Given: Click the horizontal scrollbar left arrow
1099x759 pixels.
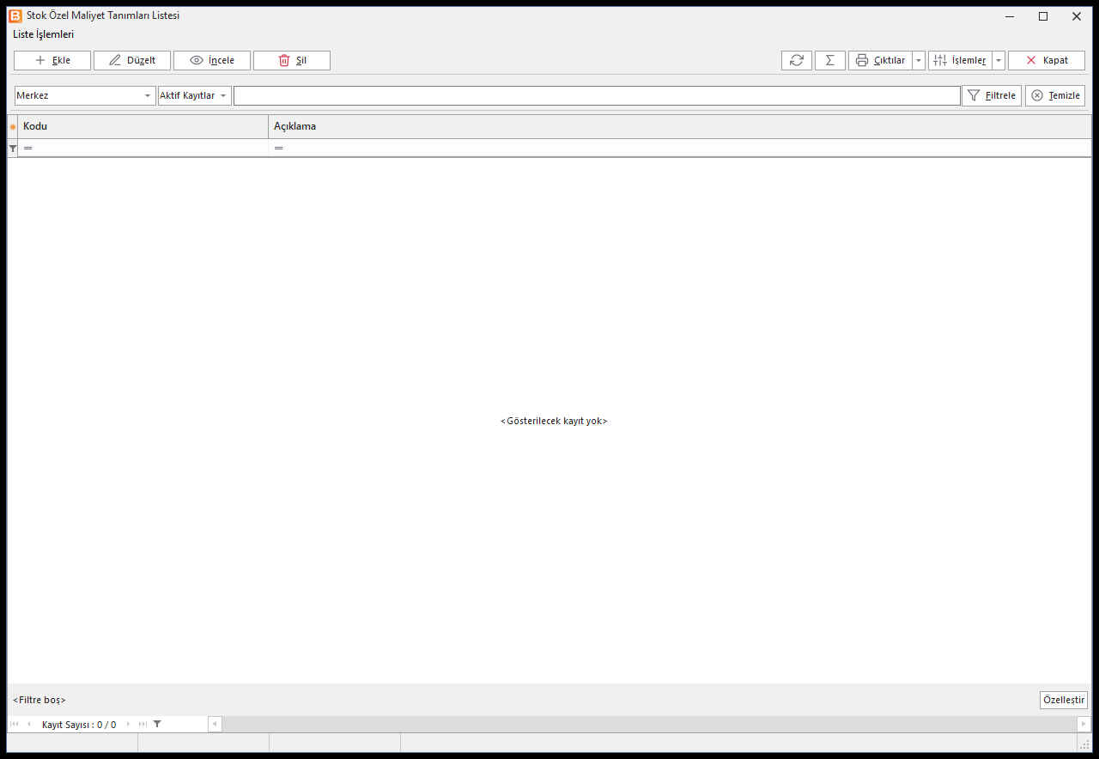Looking at the screenshot, I should pos(216,725).
